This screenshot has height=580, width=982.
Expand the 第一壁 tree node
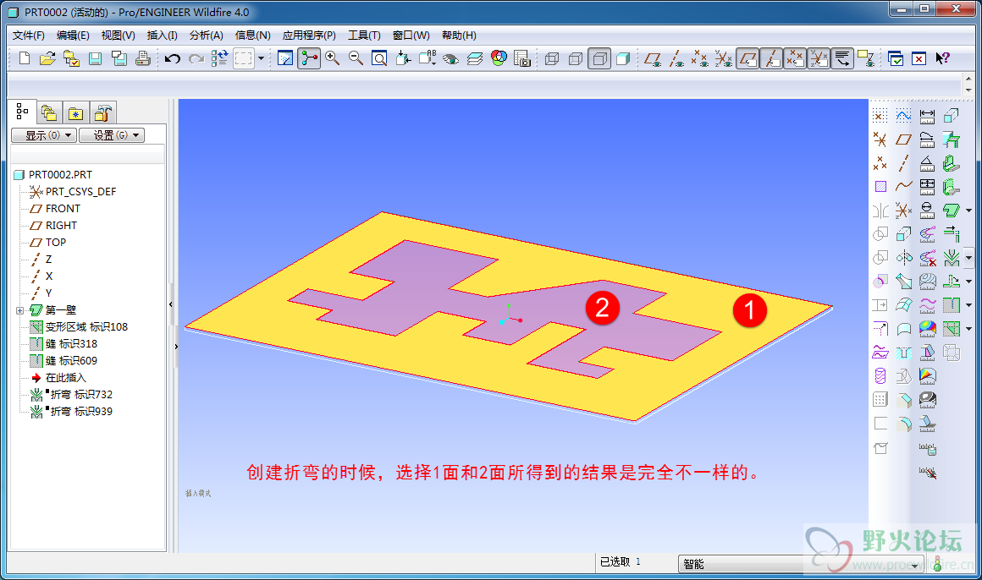[x=19, y=310]
